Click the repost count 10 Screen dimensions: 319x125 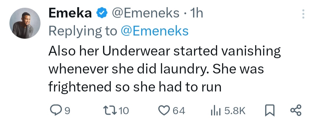coord(125,111)
